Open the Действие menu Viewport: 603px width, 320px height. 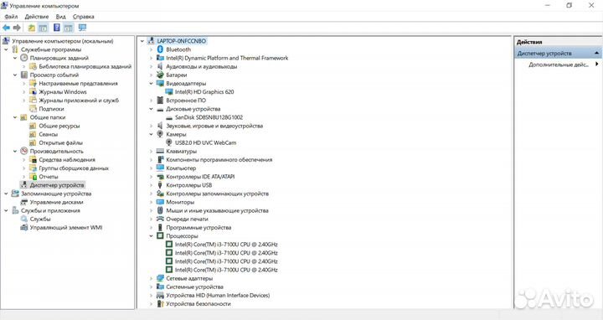tap(37, 17)
